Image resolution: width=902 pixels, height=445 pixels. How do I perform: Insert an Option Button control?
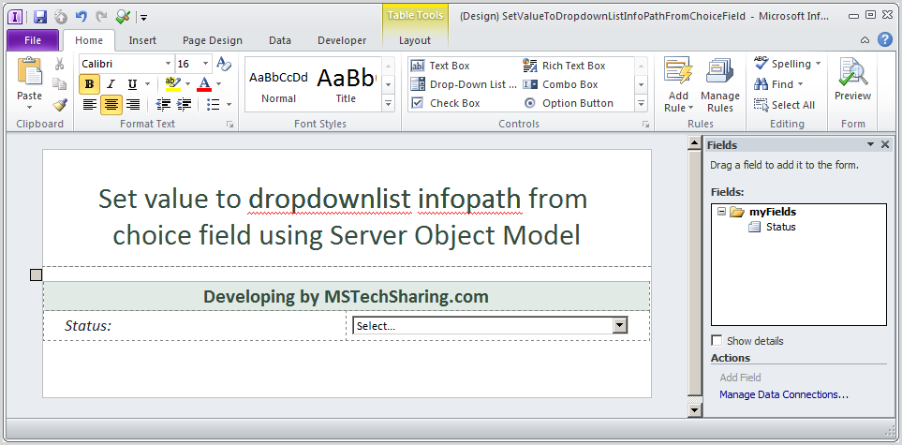tap(569, 103)
